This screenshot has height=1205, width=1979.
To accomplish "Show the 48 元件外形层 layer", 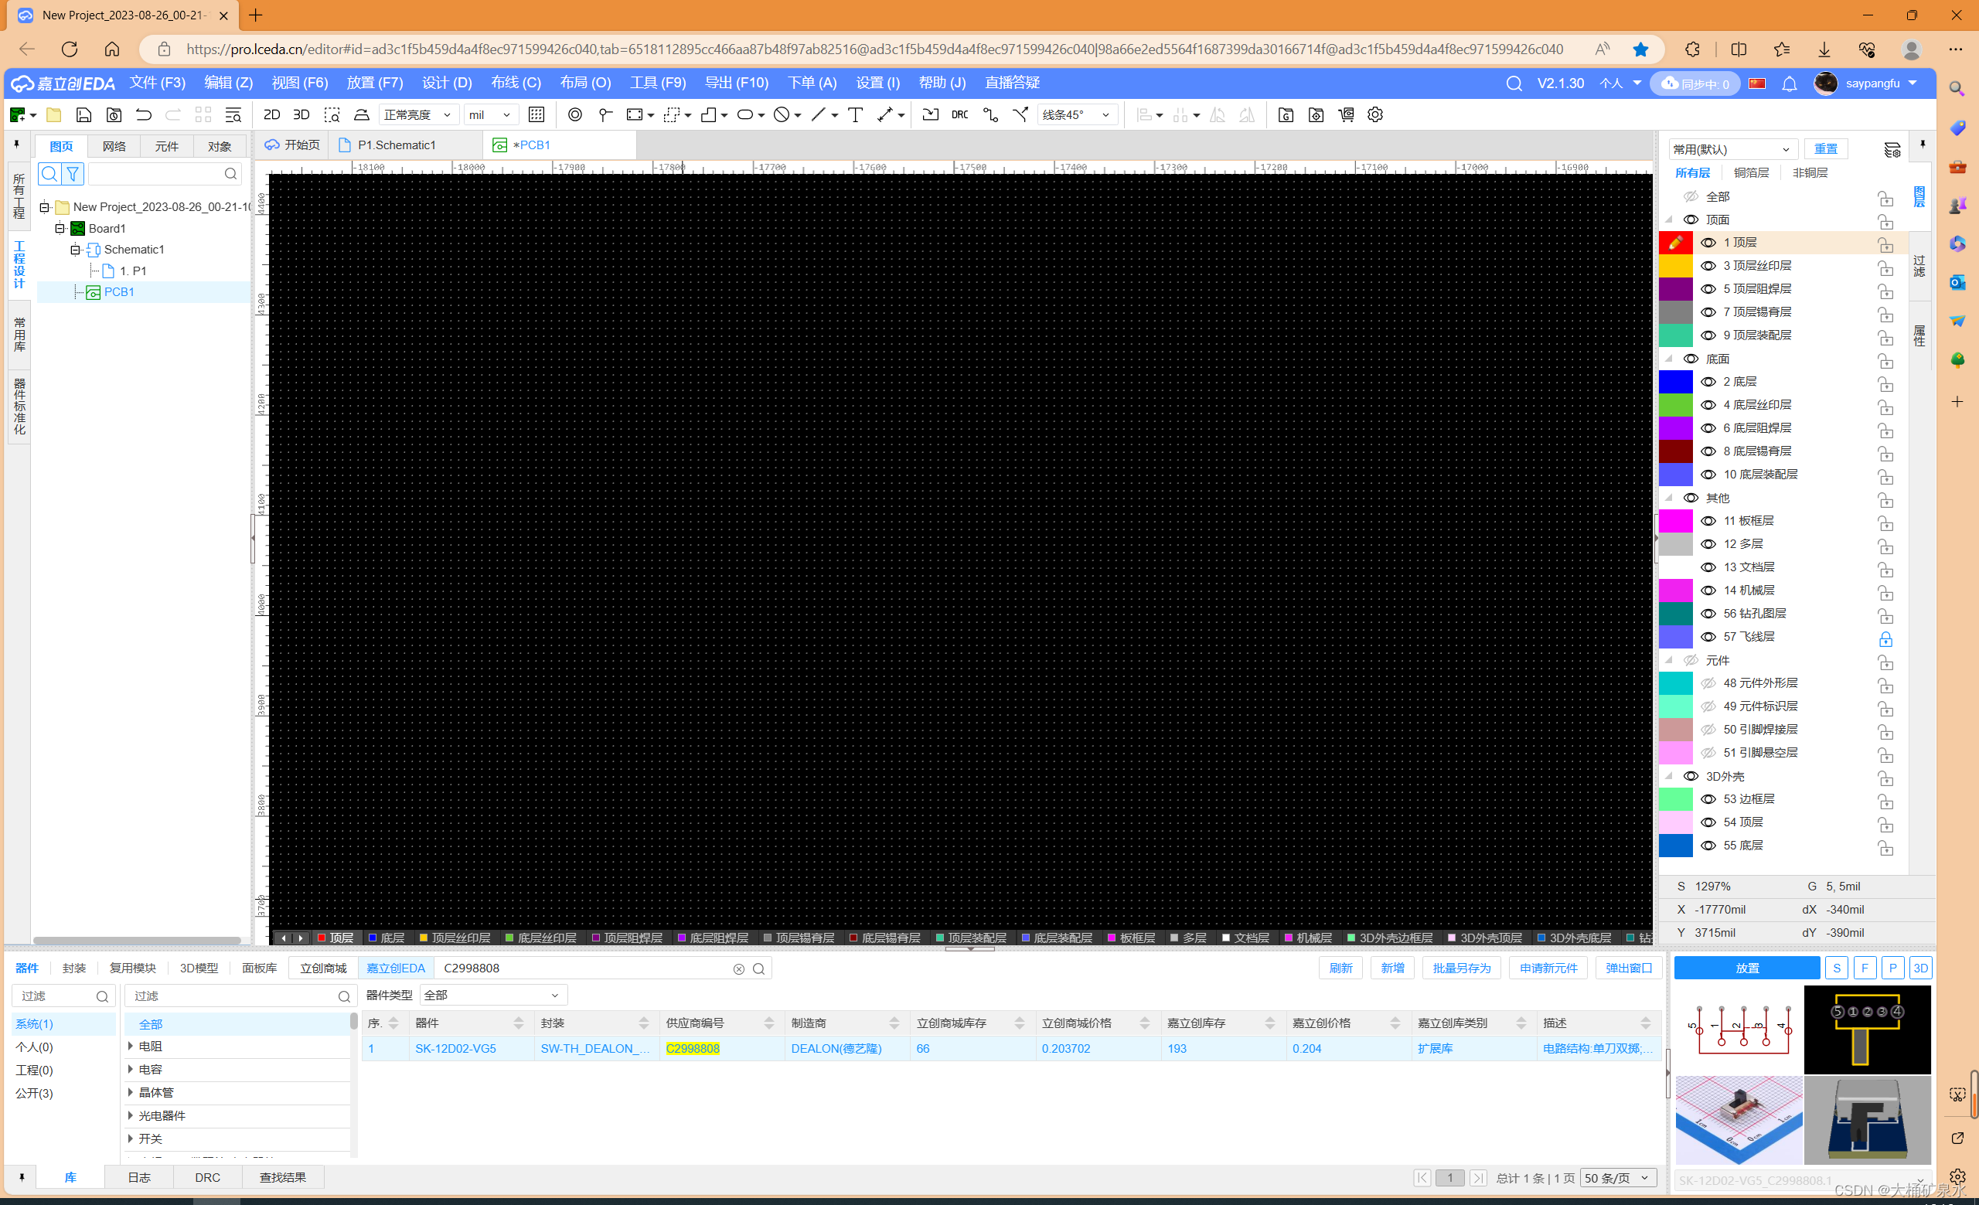I will tap(1708, 683).
